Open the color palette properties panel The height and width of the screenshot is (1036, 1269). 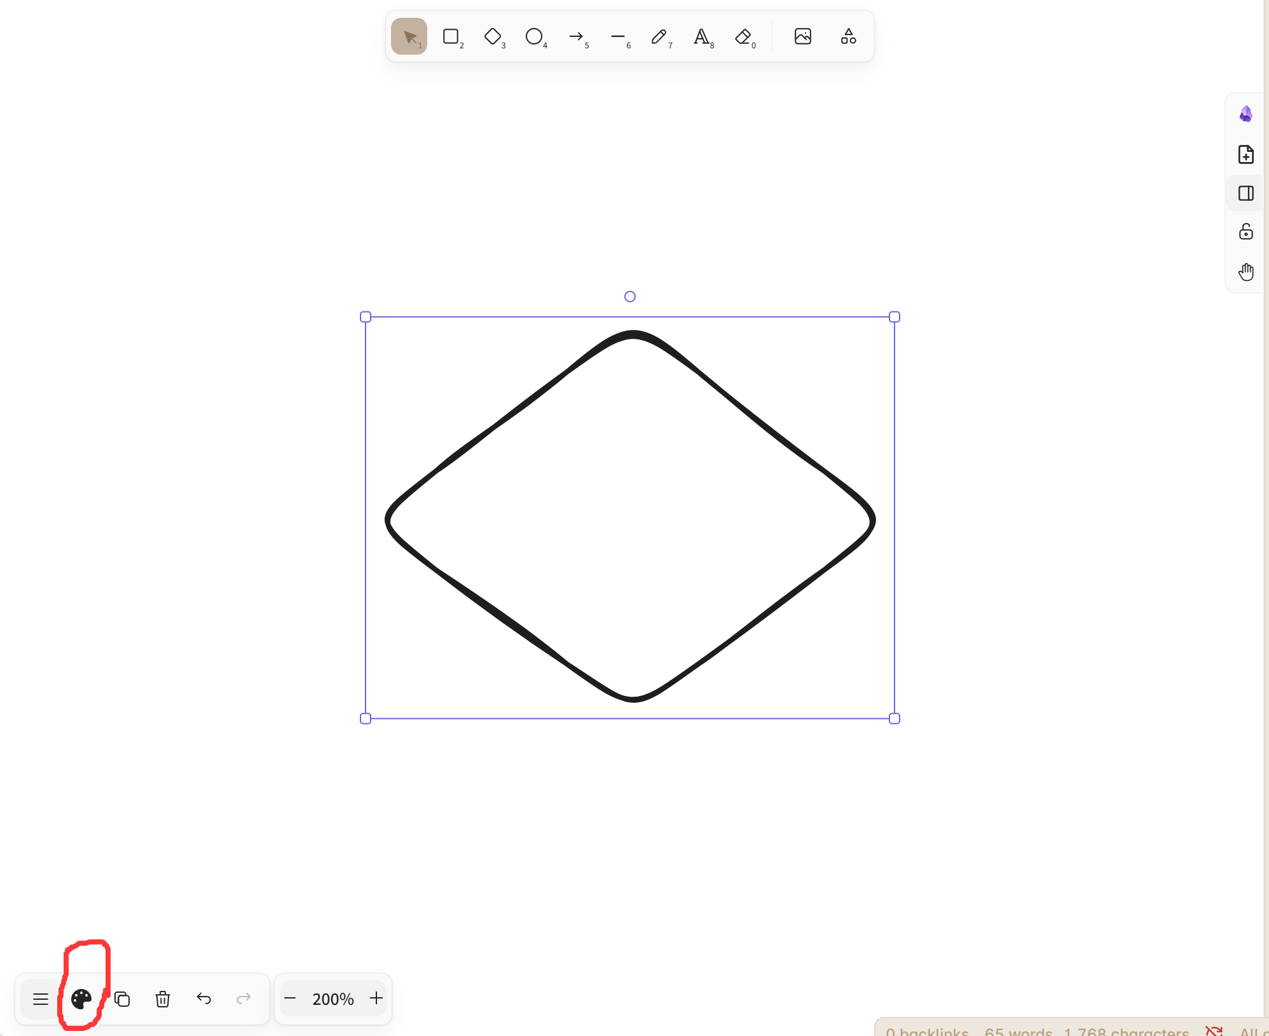pyautogui.click(x=81, y=999)
